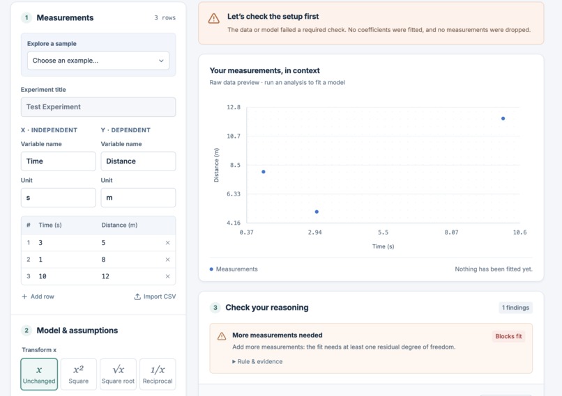
Task: Select the Unchanged x transform
Action: click(39, 374)
